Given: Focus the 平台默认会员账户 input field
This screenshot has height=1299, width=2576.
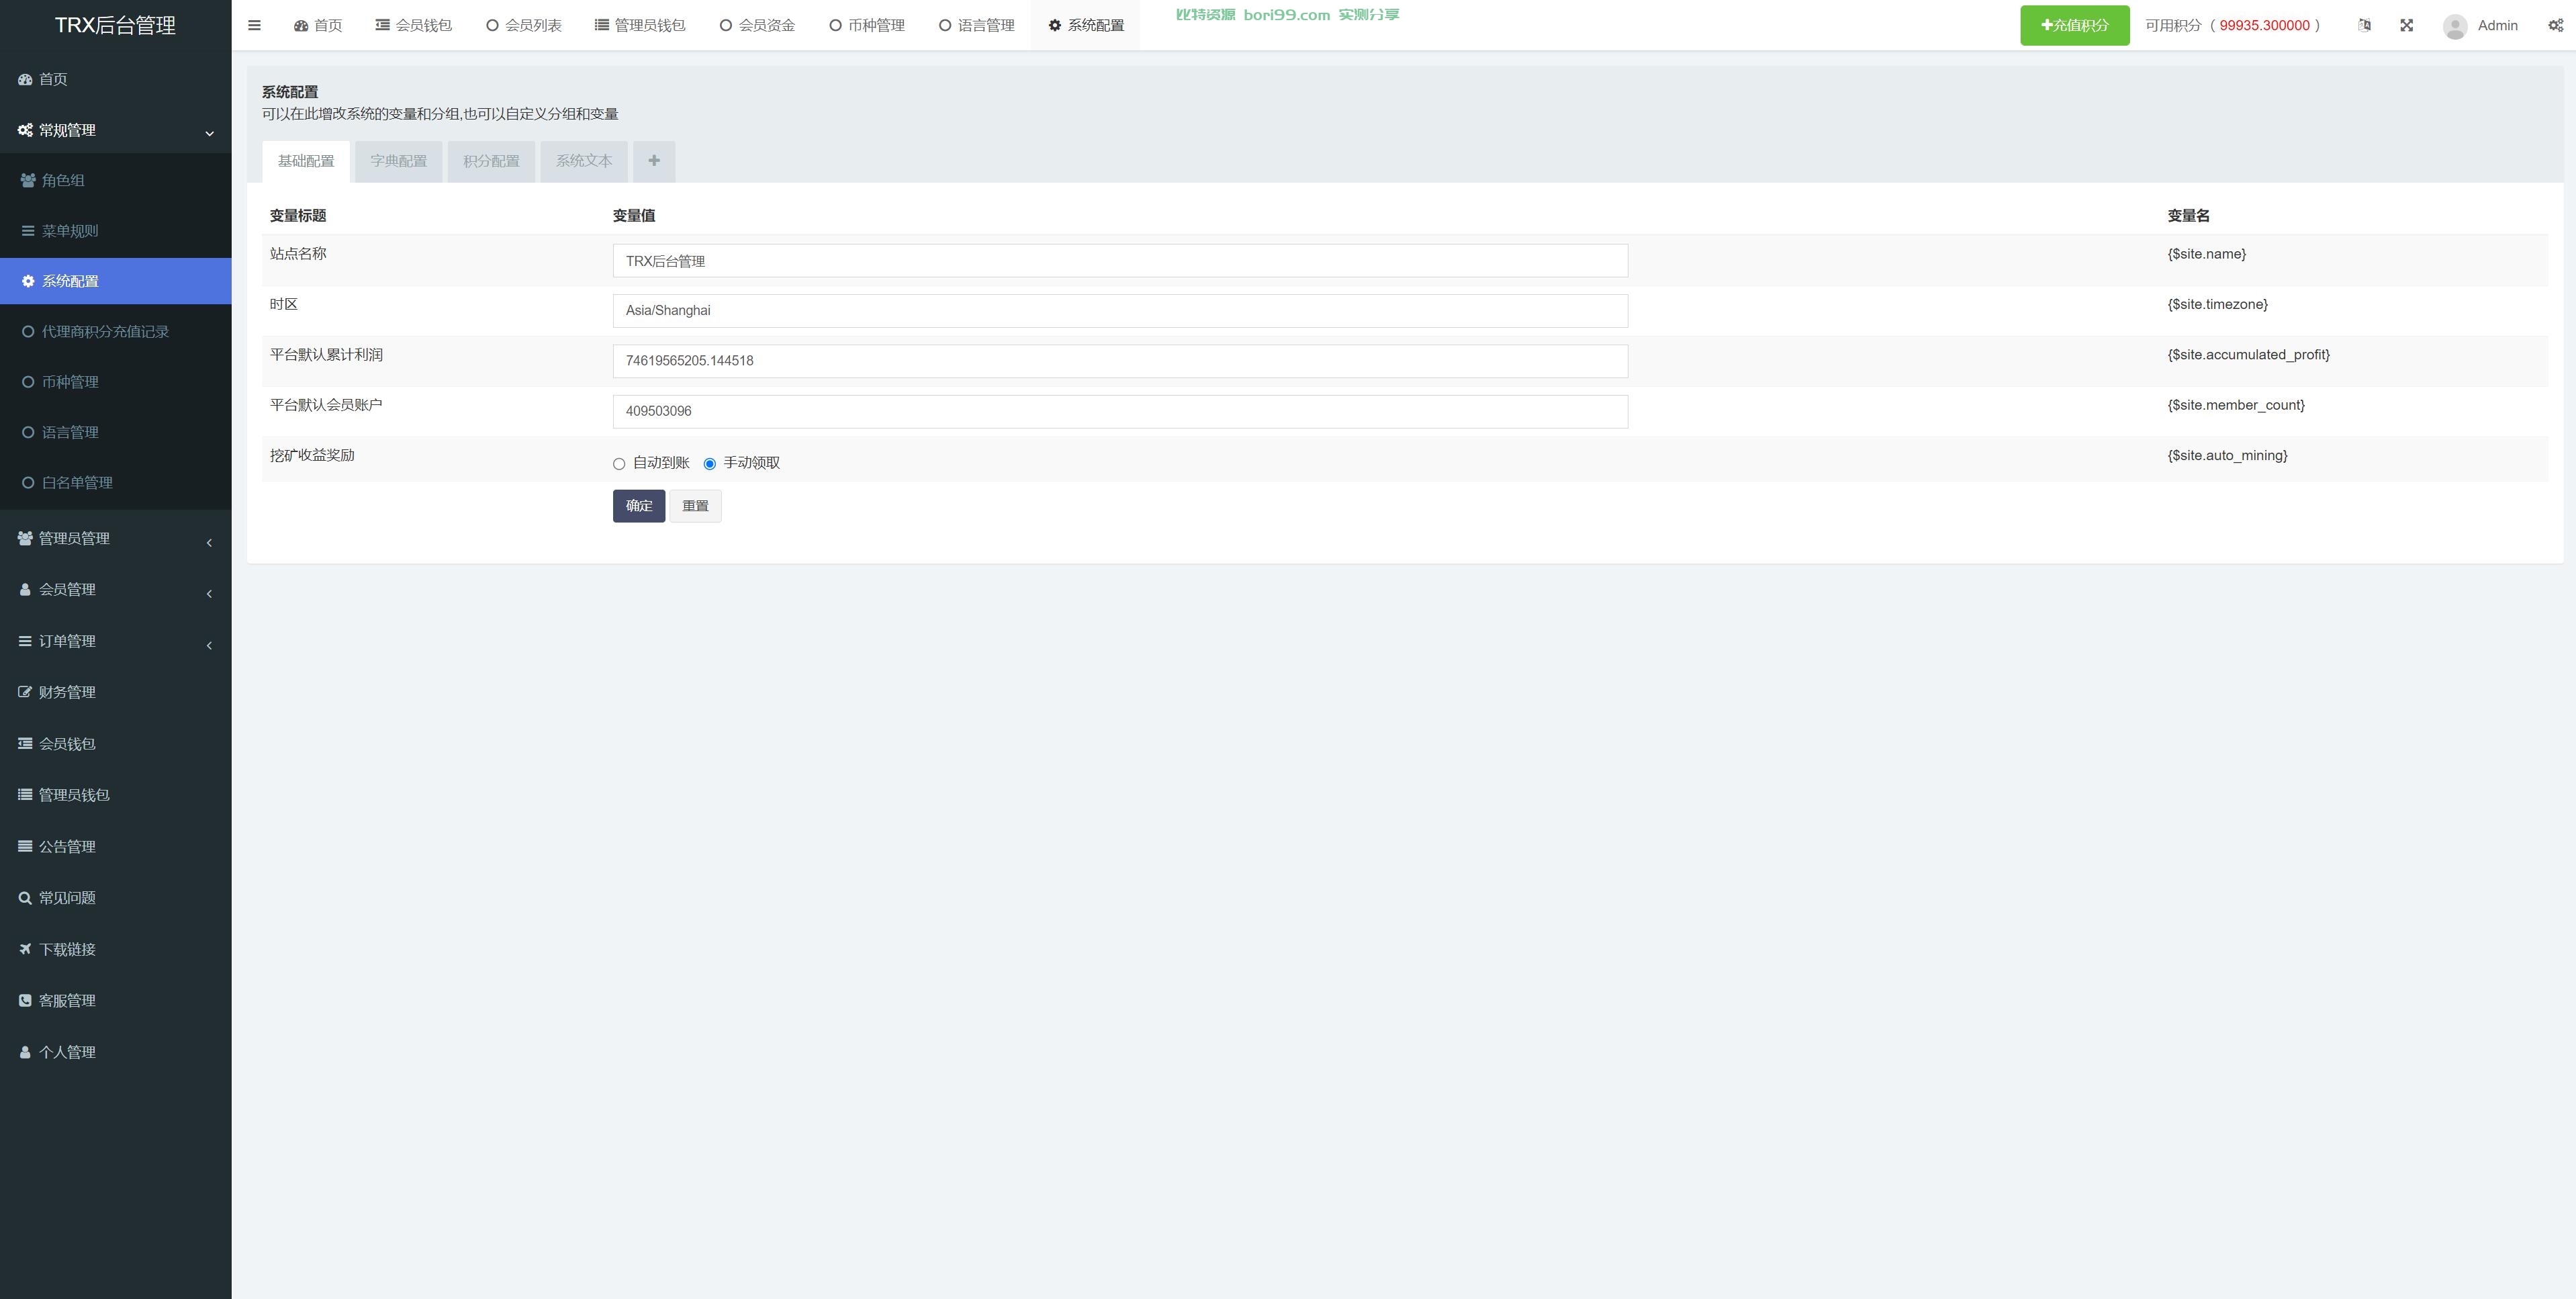Looking at the screenshot, I should tap(1120, 411).
